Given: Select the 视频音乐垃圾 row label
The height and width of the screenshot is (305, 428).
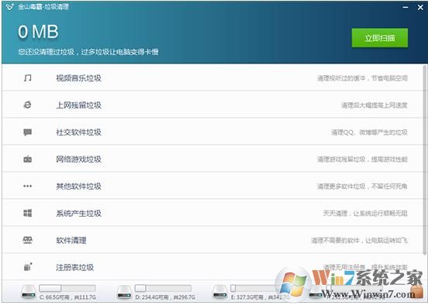Looking at the screenshot, I should coord(78,78).
